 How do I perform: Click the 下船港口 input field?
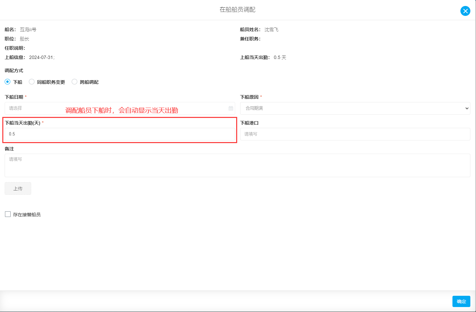pyautogui.click(x=355, y=134)
